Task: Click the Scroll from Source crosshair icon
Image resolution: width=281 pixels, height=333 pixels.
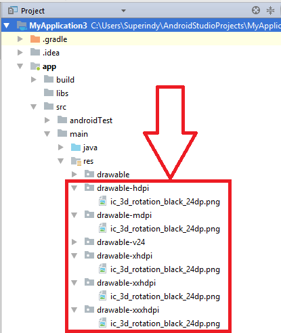Action: point(256,10)
